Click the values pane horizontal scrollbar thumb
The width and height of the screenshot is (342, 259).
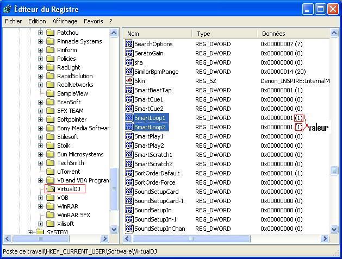[x=191, y=239]
